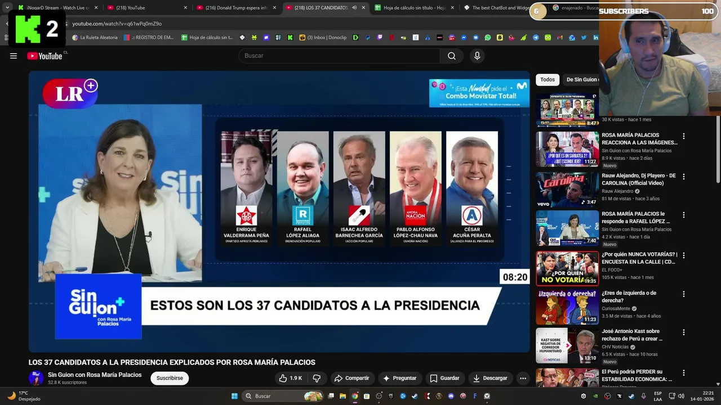Save video using the Guardar button
The width and height of the screenshot is (721, 405).
click(x=444, y=378)
